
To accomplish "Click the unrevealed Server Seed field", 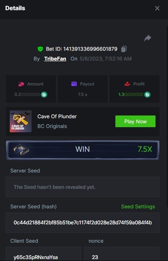I will click(x=83, y=187).
